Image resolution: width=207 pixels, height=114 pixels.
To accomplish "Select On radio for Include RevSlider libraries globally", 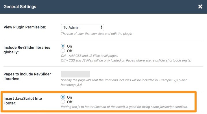I will [63, 46].
